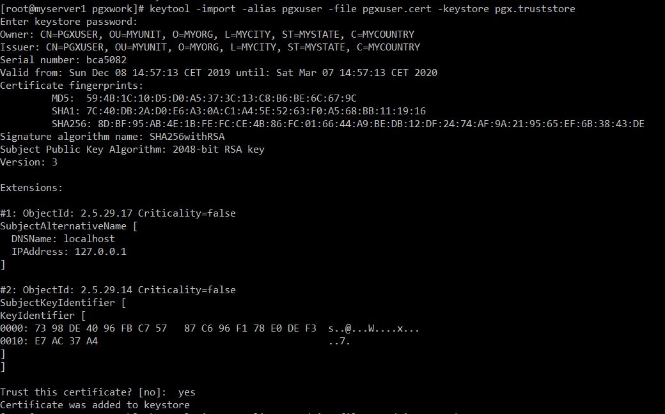Click the keytool command word in prompt
The height and width of the screenshot is (414, 665).
(x=169, y=9)
